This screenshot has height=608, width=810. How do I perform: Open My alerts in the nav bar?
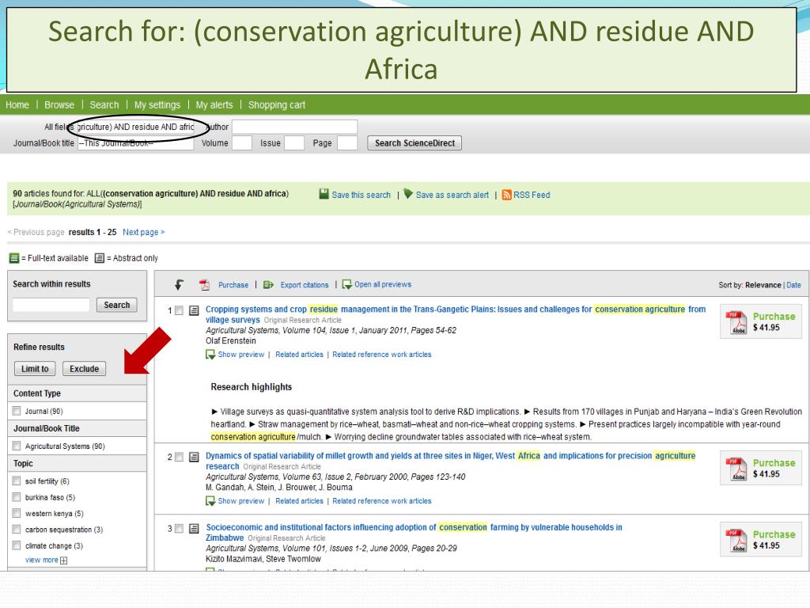coord(214,105)
